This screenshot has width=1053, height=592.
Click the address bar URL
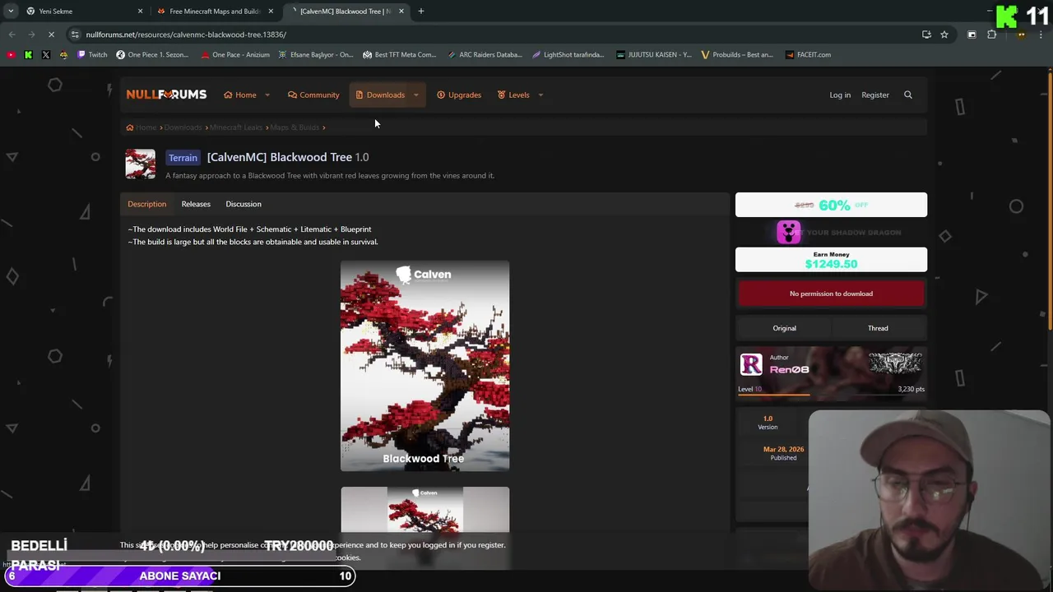186,35
